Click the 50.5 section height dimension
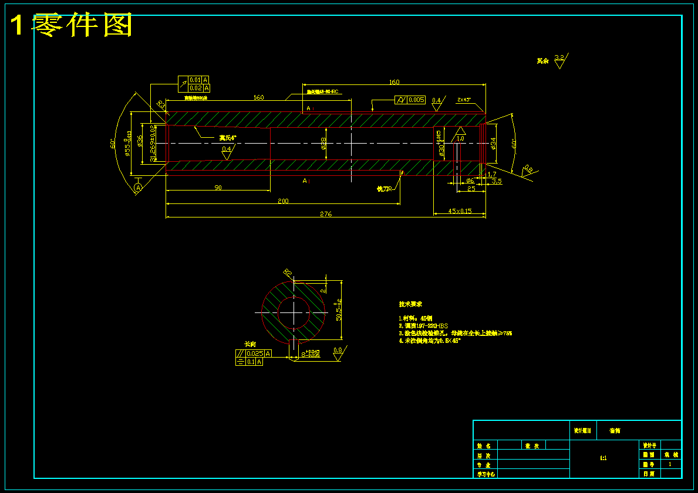This screenshot has width=698, height=493. point(338,310)
